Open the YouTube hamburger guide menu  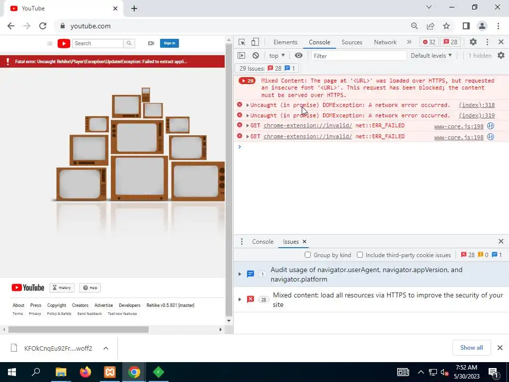tap(49, 43)
